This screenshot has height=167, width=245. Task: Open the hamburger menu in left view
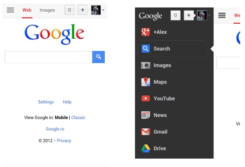point(11,10)
